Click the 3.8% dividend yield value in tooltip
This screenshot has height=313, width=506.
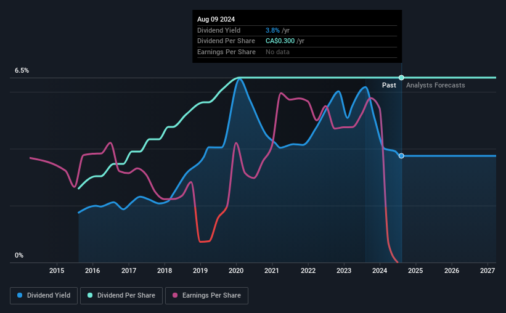[x=272, y=30]
